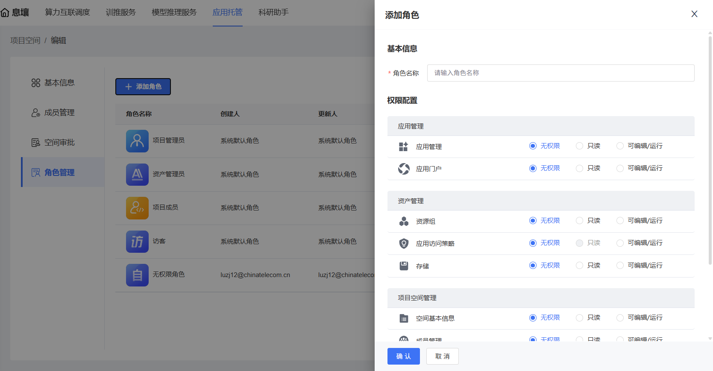Switch to 成员管理 in the sidebar

click(59, 113)
